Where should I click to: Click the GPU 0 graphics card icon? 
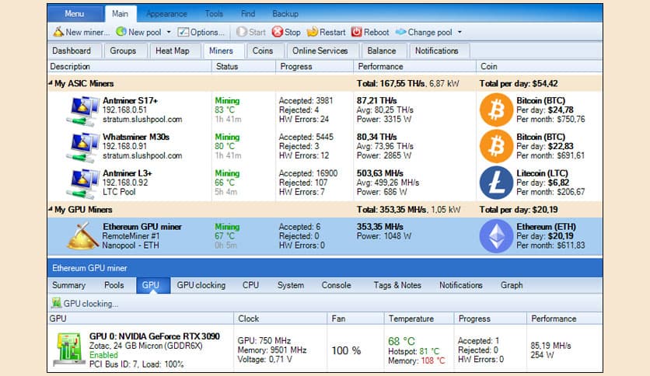pos(68,349)
